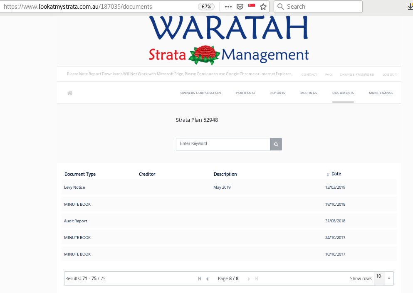This screenshot has width=413, height=293.
Task: Click the browser Search field
Action: tap(318, 7)
